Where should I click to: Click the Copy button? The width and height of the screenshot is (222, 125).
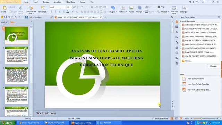click(13, 12)
